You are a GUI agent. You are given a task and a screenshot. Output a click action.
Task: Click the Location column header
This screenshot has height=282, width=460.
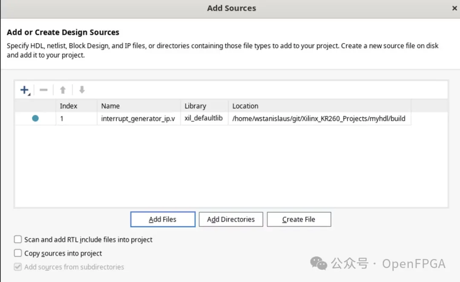pyautogui.click(x=245, y=106)
